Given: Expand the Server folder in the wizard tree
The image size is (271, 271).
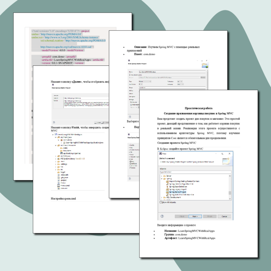Looking at the screenshot, I should (x=162, y=176).
